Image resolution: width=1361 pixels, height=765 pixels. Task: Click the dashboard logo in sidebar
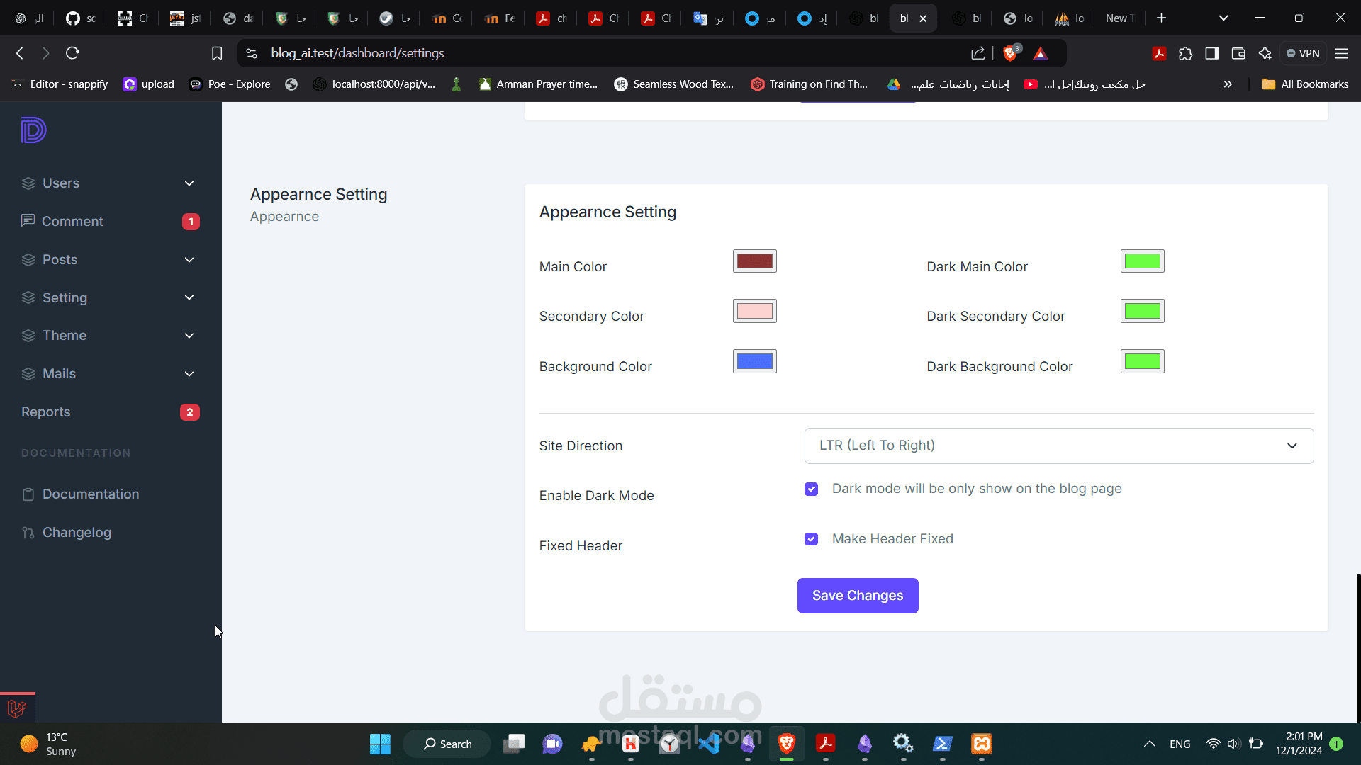(33, 130)
